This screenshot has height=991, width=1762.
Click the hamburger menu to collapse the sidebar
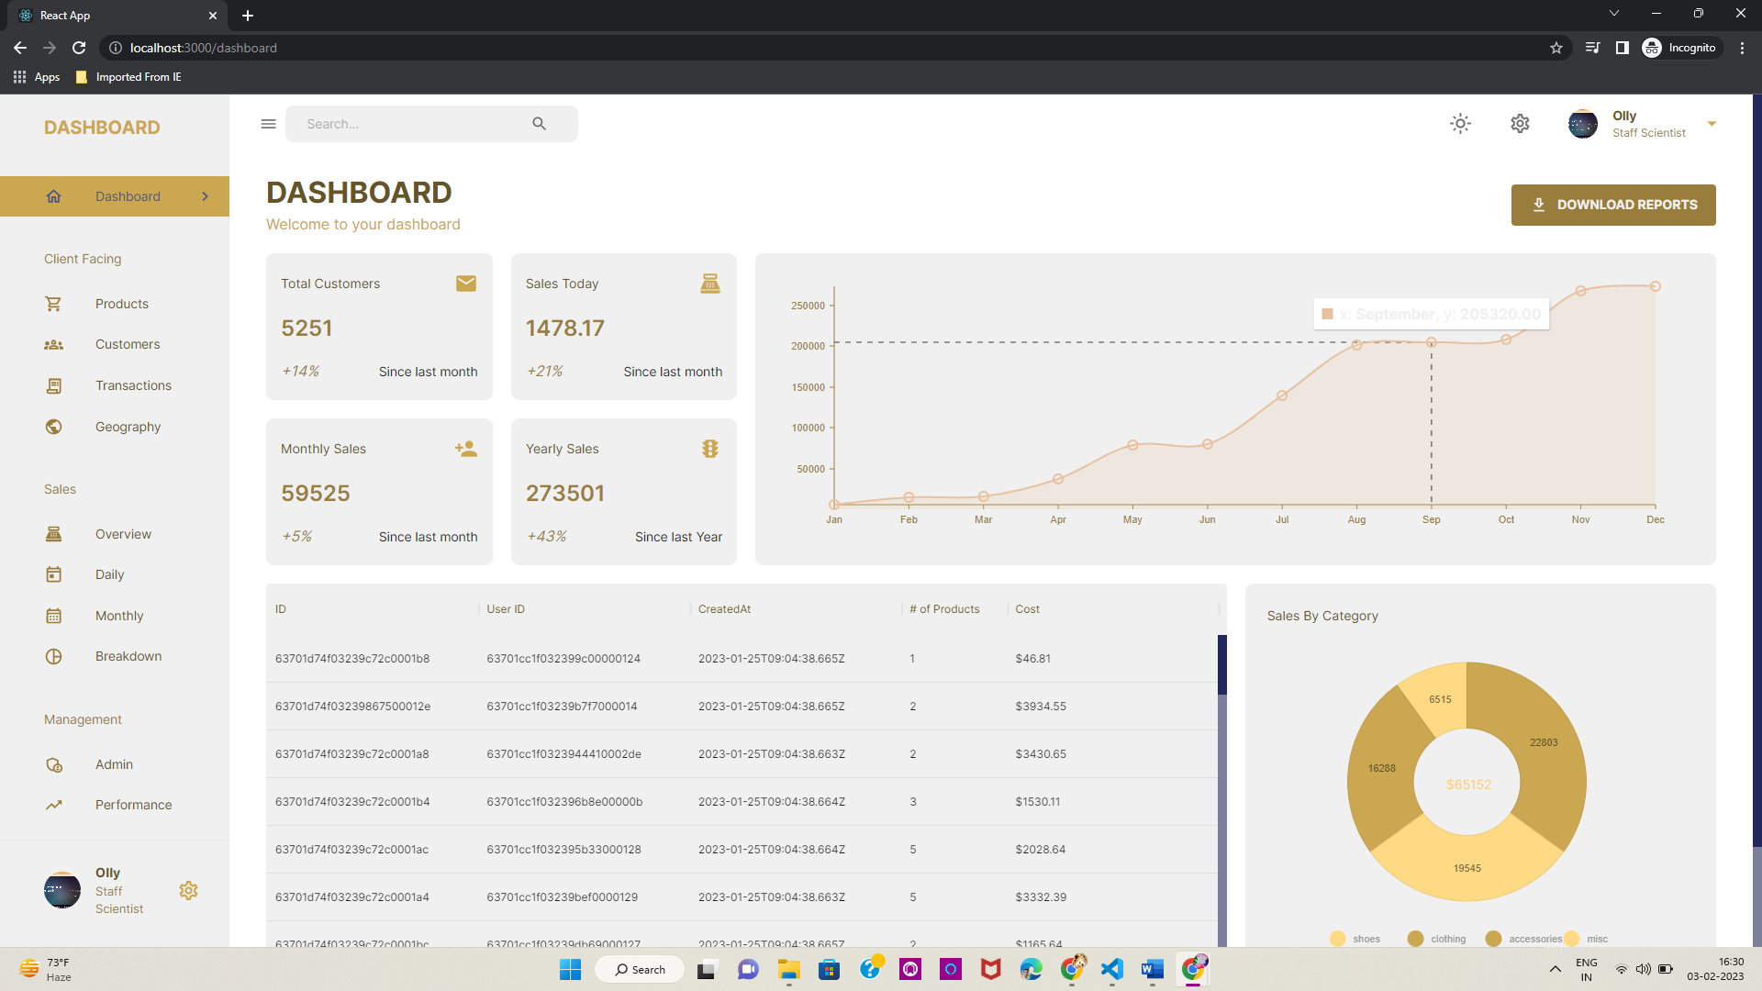(268, 123)
